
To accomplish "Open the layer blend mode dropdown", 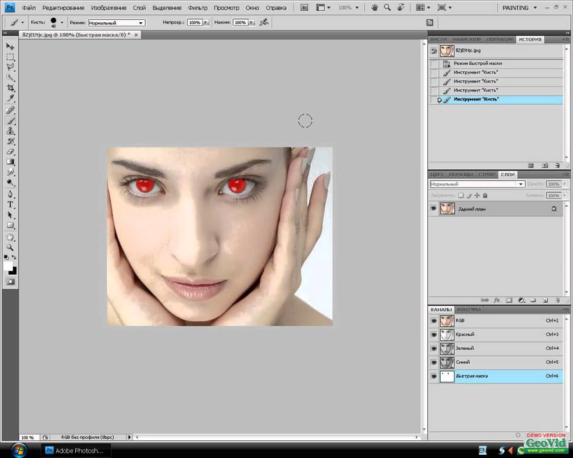I will 477,184.
